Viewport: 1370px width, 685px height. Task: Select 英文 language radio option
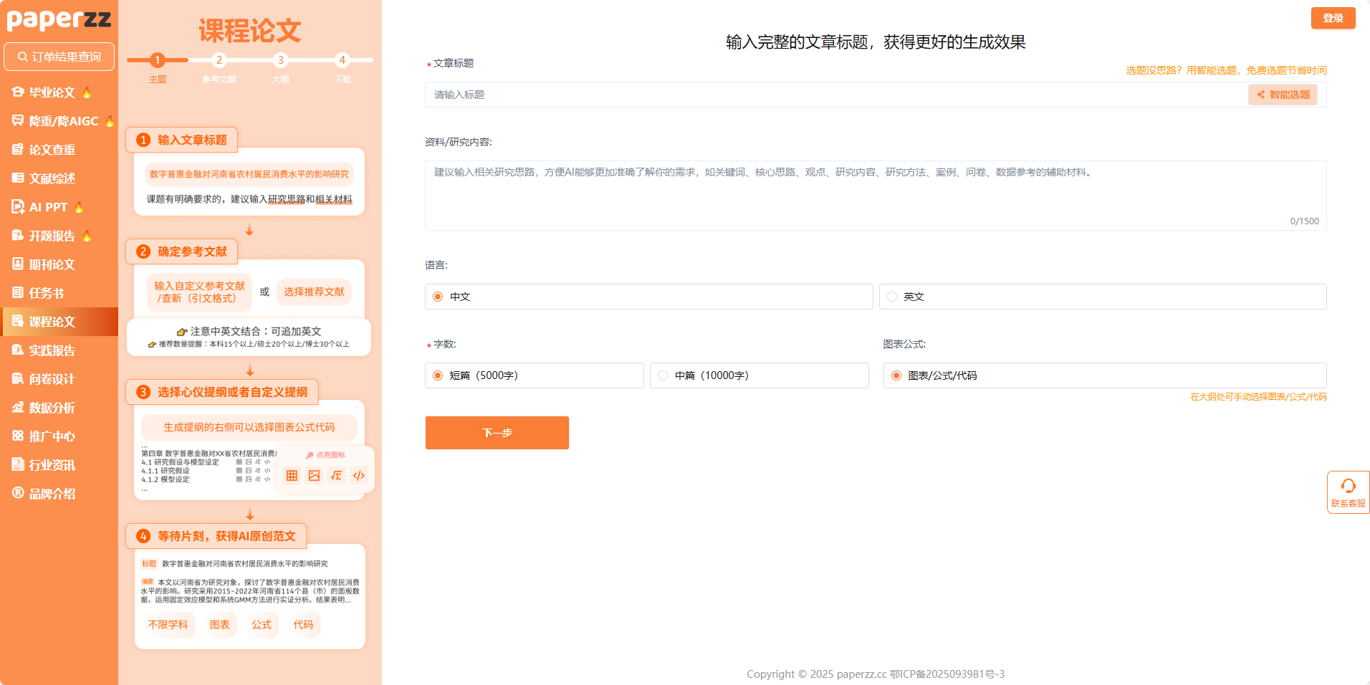[892, 297]
